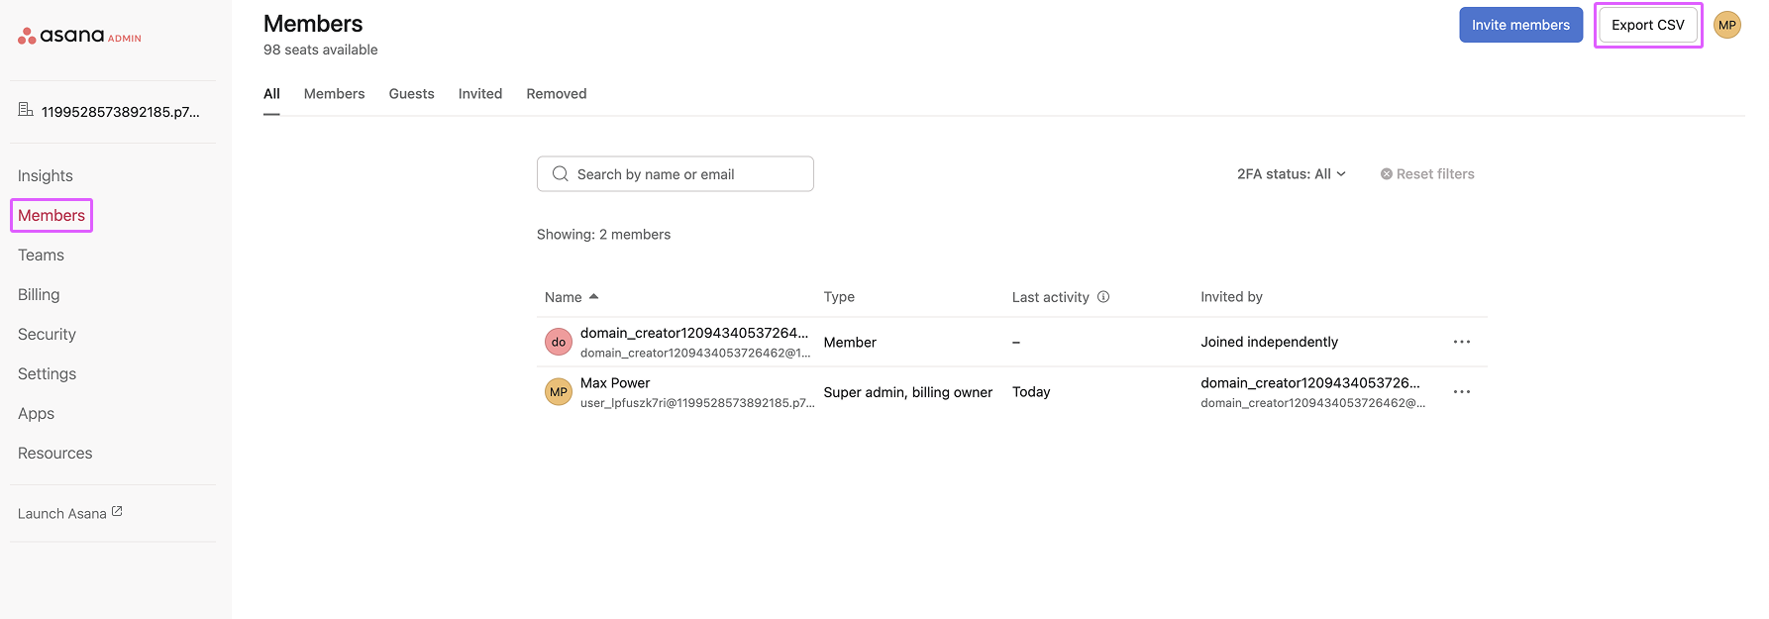The height and width of the screenshot is (619, 1769).
Task: Open the MP profile avatar menu
Action: coord(1727,26)
